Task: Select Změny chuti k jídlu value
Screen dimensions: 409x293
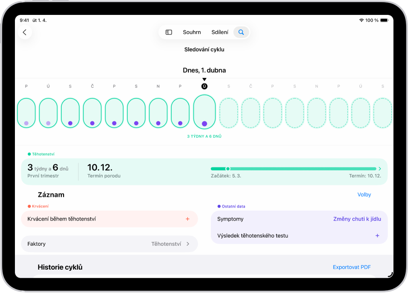Action: click(x=357, y=219)
